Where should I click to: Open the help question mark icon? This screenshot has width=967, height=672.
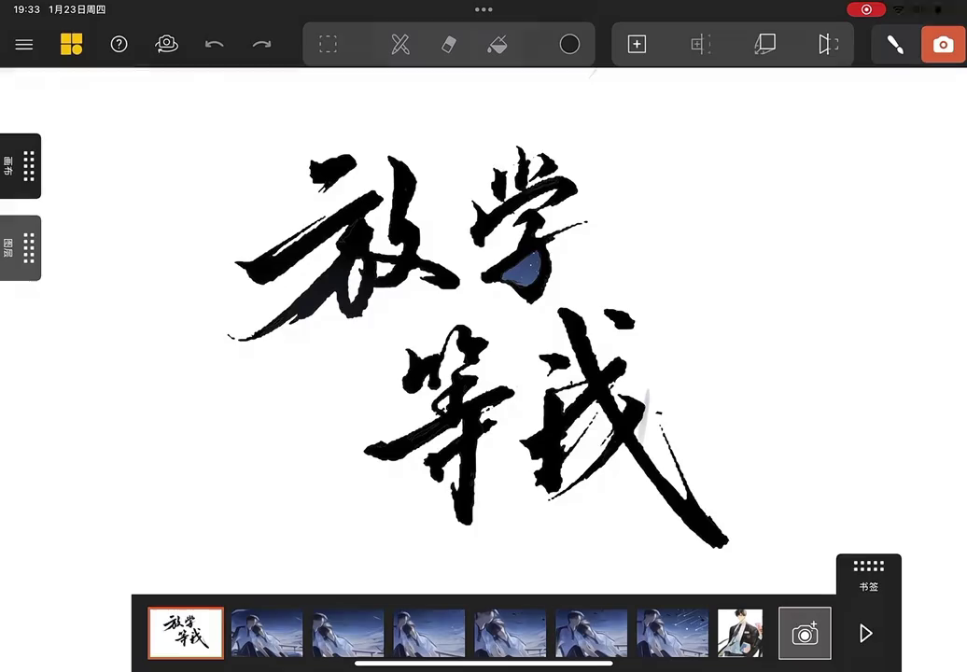click(x=119, y=45)
